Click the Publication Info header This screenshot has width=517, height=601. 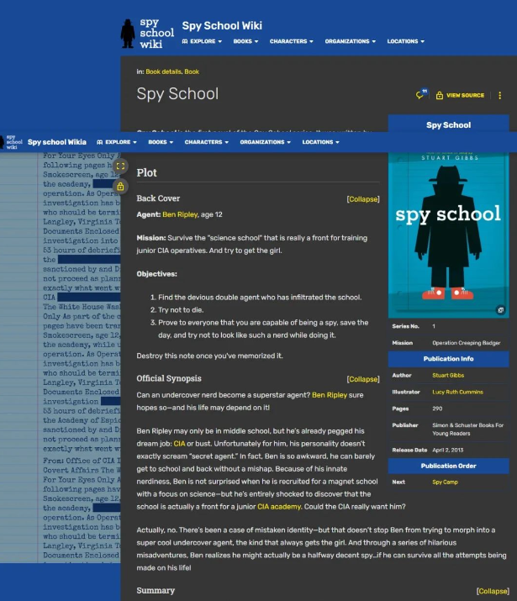pos(448,359)
